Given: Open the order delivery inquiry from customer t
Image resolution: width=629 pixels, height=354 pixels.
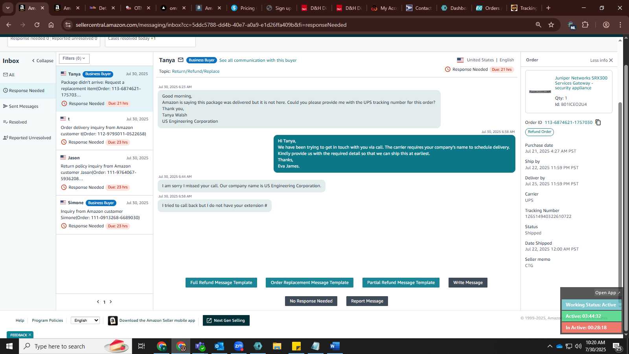Looking at the screenshot, I should tap(105, 131).
